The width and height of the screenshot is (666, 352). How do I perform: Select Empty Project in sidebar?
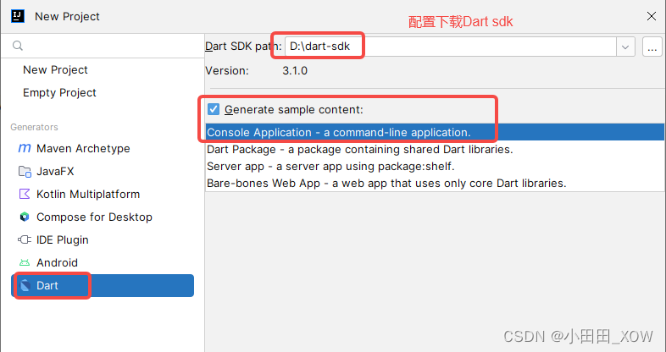click(59, 93)
